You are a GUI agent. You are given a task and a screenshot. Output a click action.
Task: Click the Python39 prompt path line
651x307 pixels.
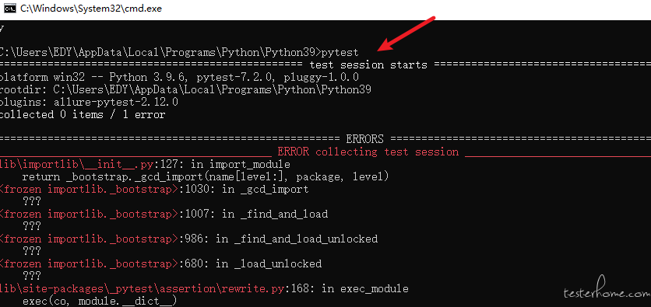pyautogui.click(x=179, y=53)
